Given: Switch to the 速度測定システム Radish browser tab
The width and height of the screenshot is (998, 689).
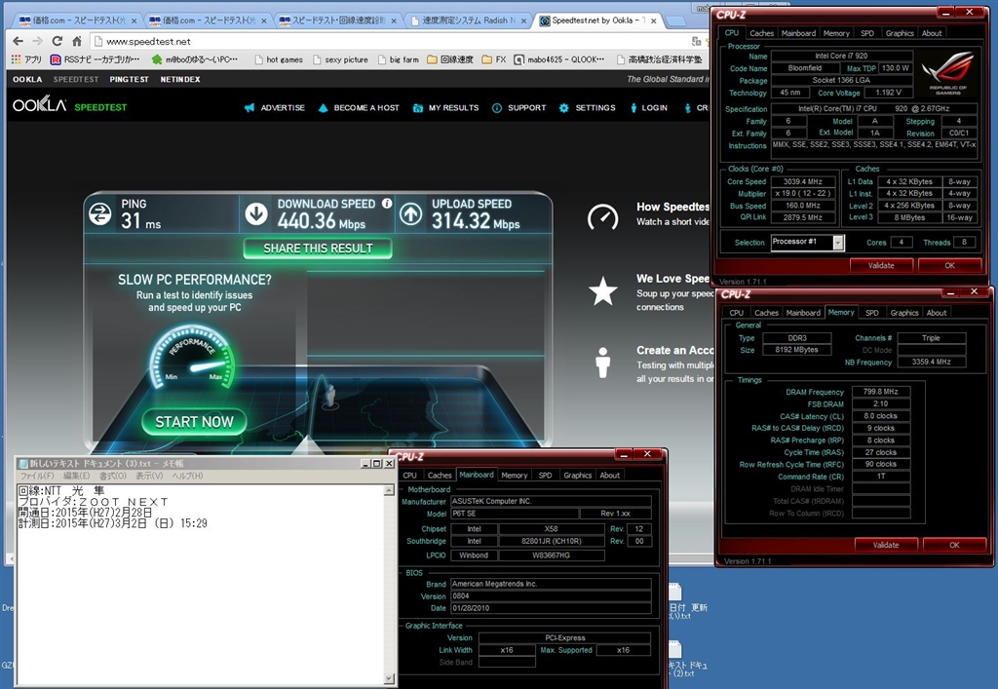Looking at the screenshot, I should coord(469,20).
